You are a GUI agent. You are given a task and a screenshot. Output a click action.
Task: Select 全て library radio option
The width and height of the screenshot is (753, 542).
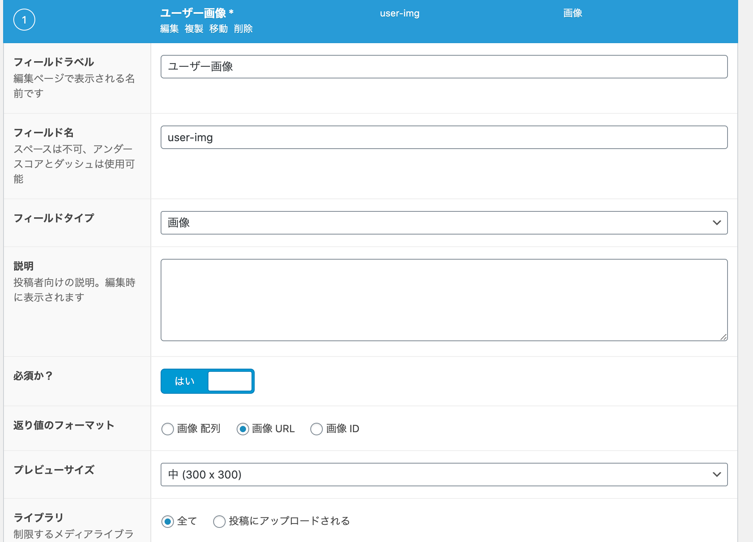point(168,522)
